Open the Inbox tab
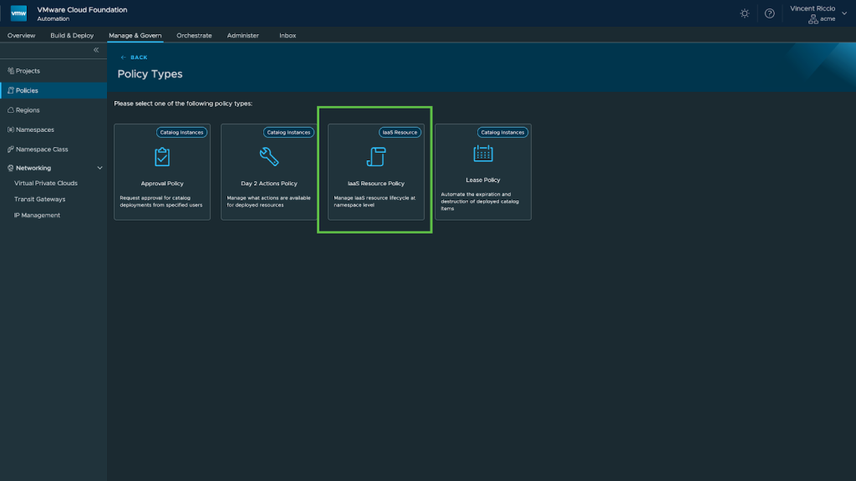 288,36
